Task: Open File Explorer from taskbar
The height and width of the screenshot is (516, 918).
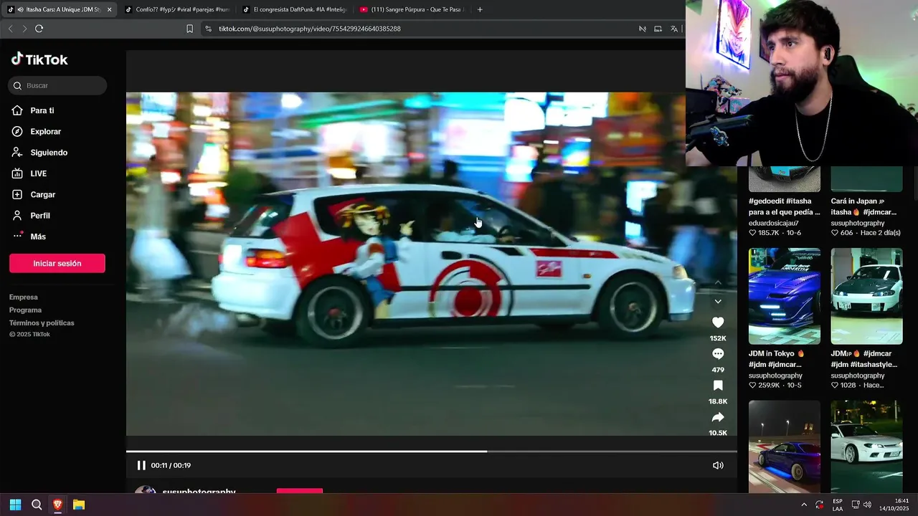Action: [79, 505]
